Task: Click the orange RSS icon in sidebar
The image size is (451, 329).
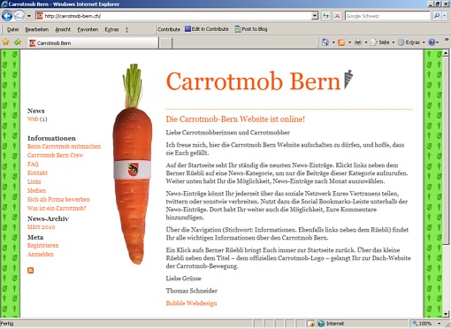Action: [30, 271]
